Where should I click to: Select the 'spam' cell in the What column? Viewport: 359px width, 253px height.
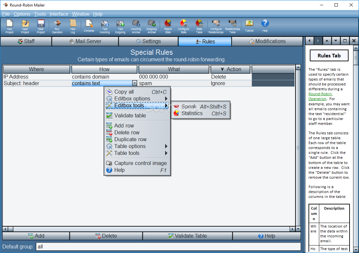pyautogui.click(x=174, y=83)
